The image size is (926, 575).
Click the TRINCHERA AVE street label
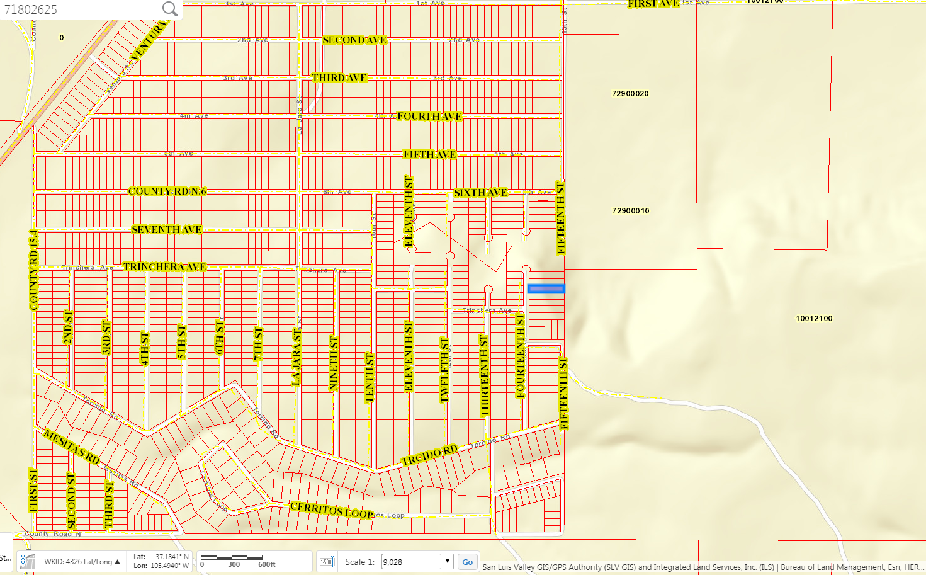point(165,267)
